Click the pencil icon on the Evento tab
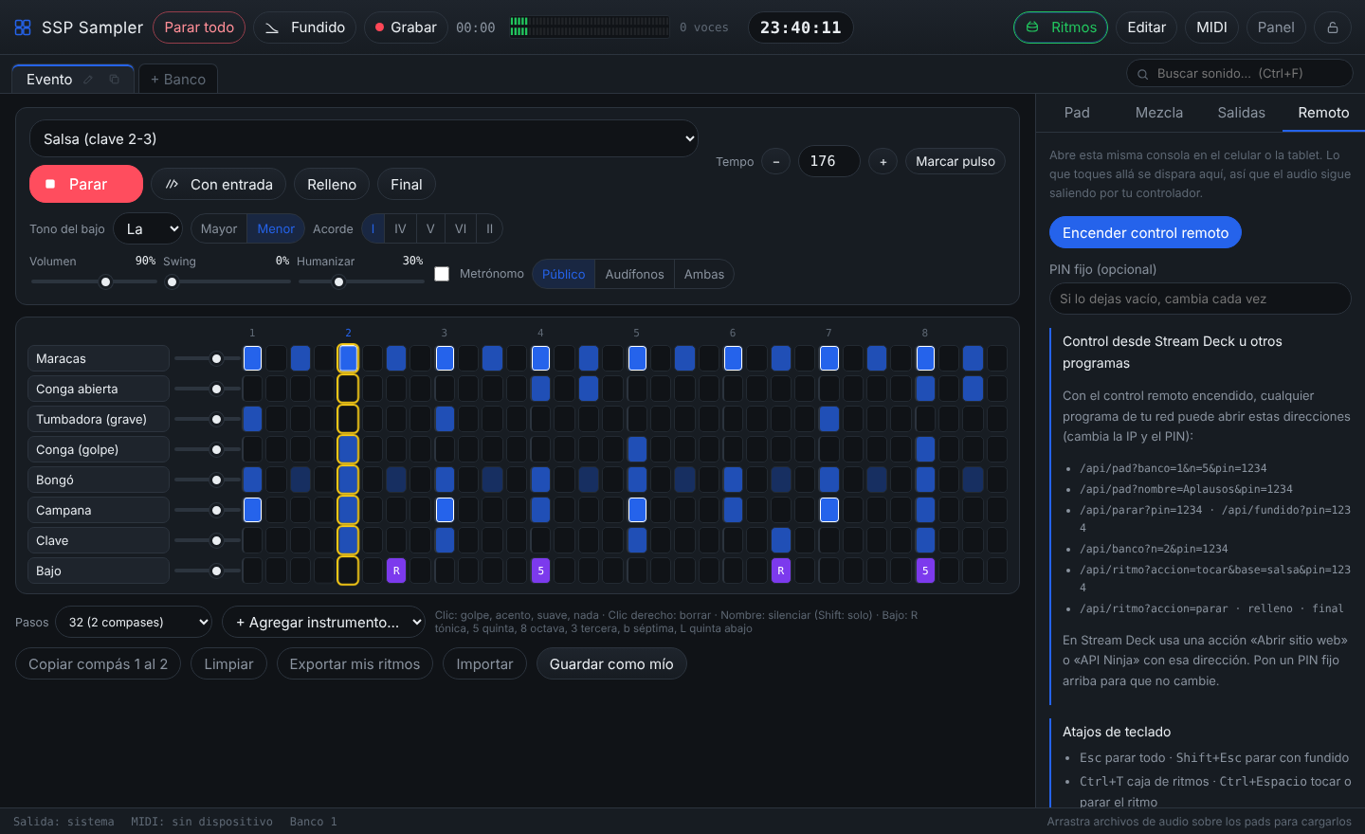The width and height of the screenshot is (1365, 834). click(x=88, y=80)
